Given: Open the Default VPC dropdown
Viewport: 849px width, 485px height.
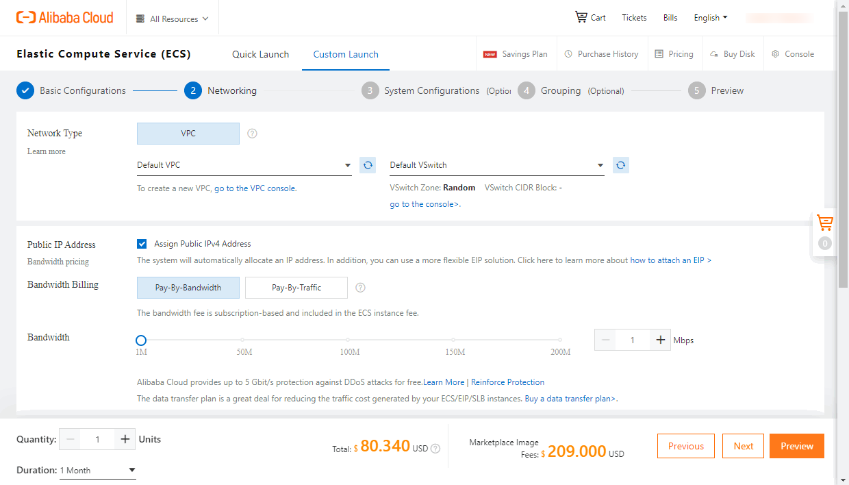Looking at the screenshot, I should [244, 164].
